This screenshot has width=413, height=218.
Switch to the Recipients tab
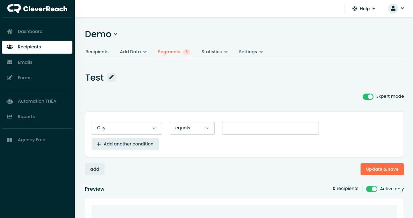pyautogui.click(x=97, y=52)
